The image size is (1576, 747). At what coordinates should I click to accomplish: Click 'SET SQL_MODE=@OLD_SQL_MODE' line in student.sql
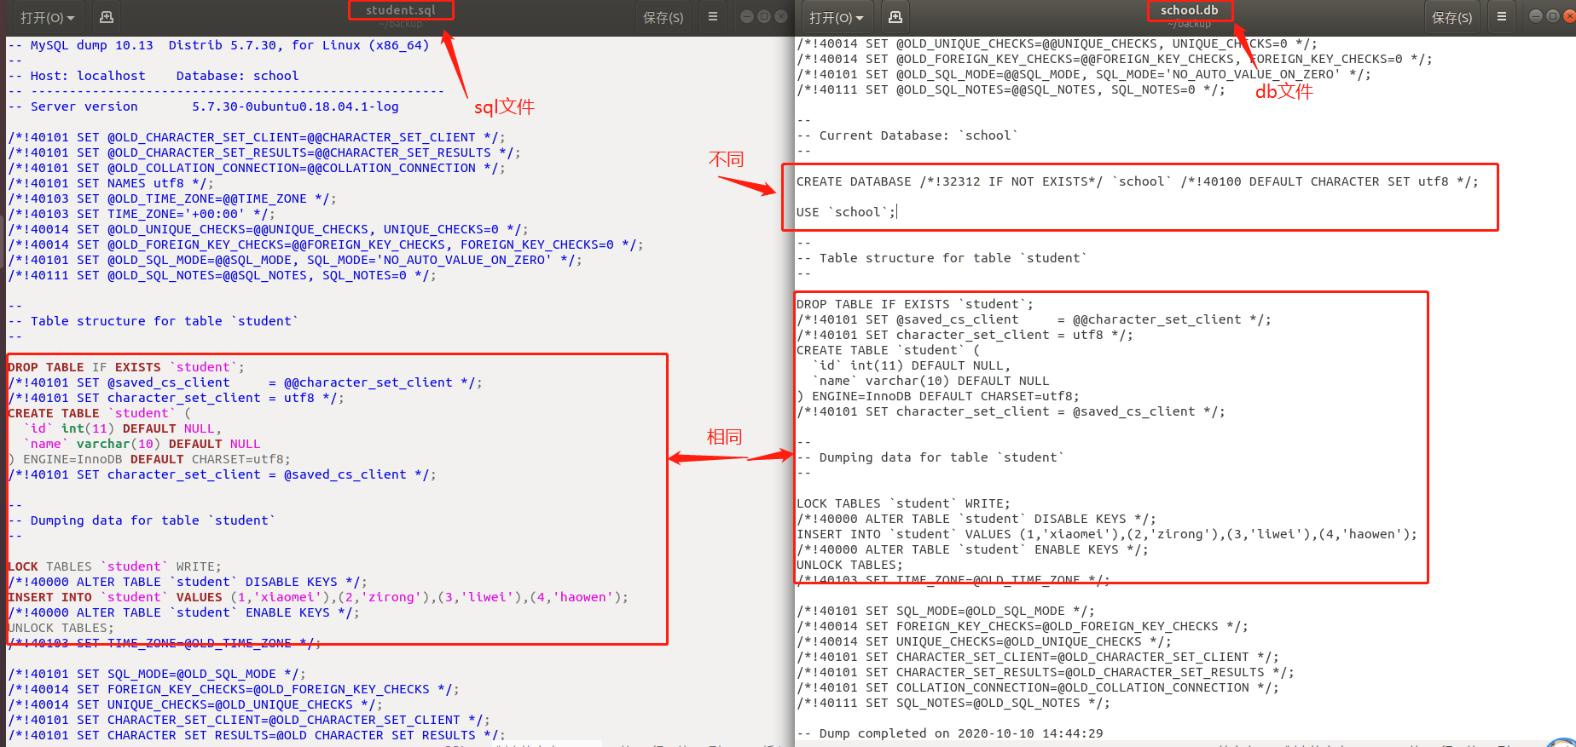157,674
